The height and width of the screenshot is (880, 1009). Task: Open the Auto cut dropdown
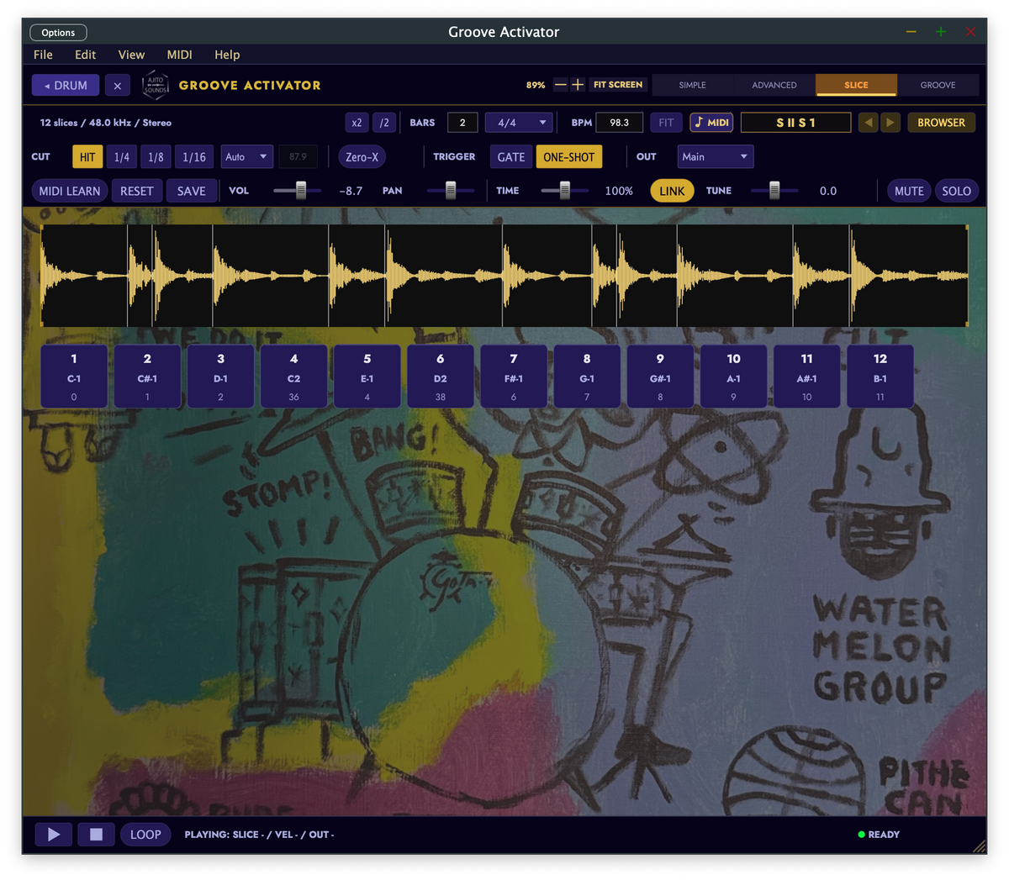(x=247, y=157)
